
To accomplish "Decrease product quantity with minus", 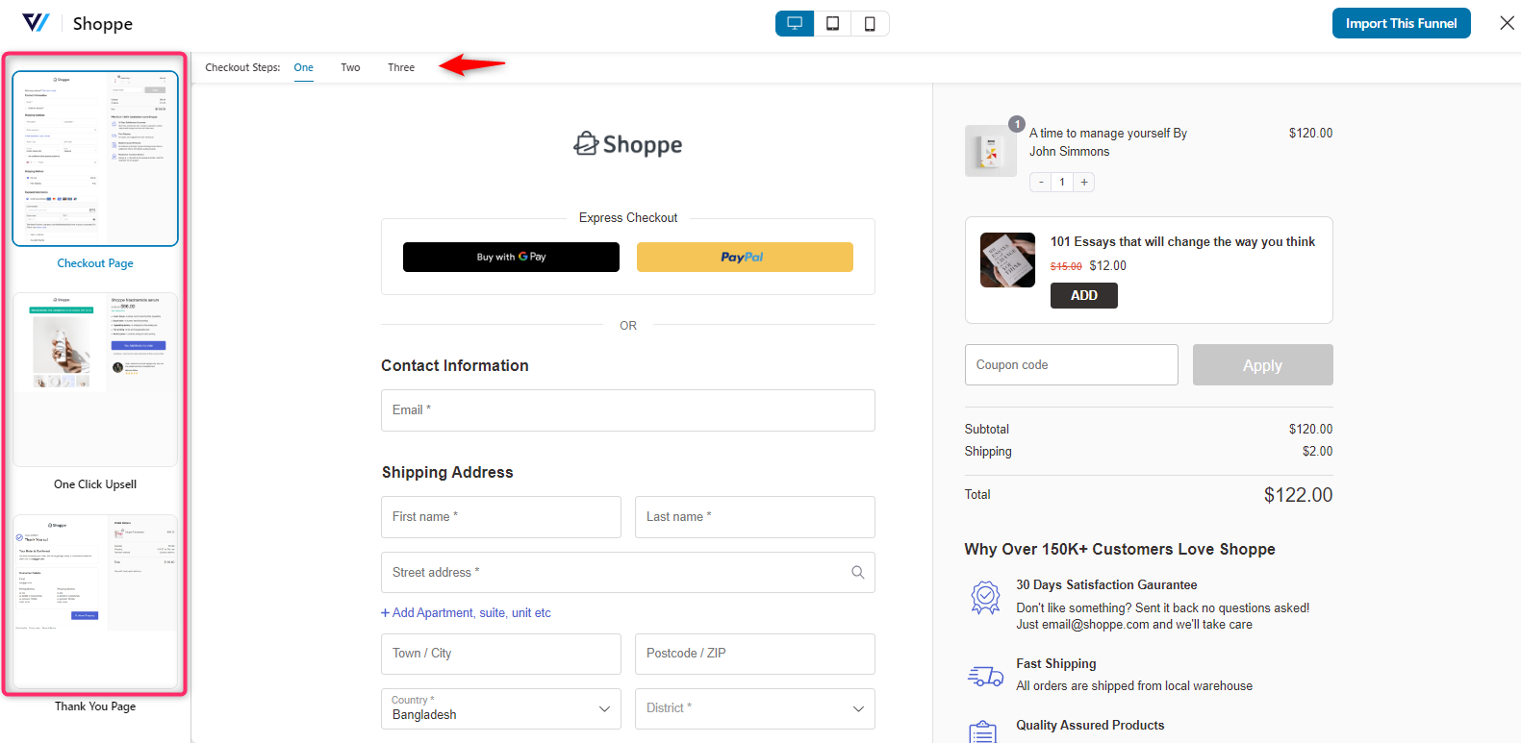I will (1041, 182).
